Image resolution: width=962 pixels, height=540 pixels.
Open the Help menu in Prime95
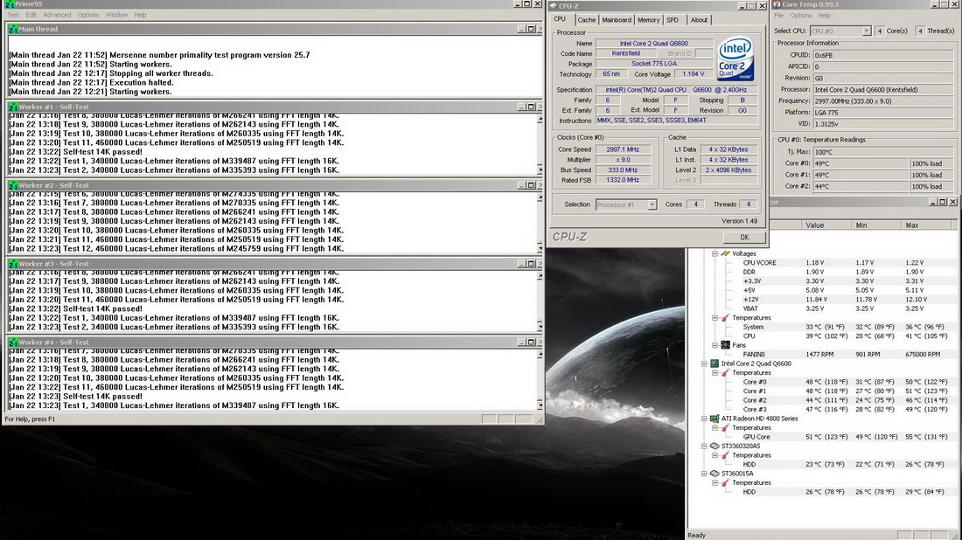(x=141, y=15)
